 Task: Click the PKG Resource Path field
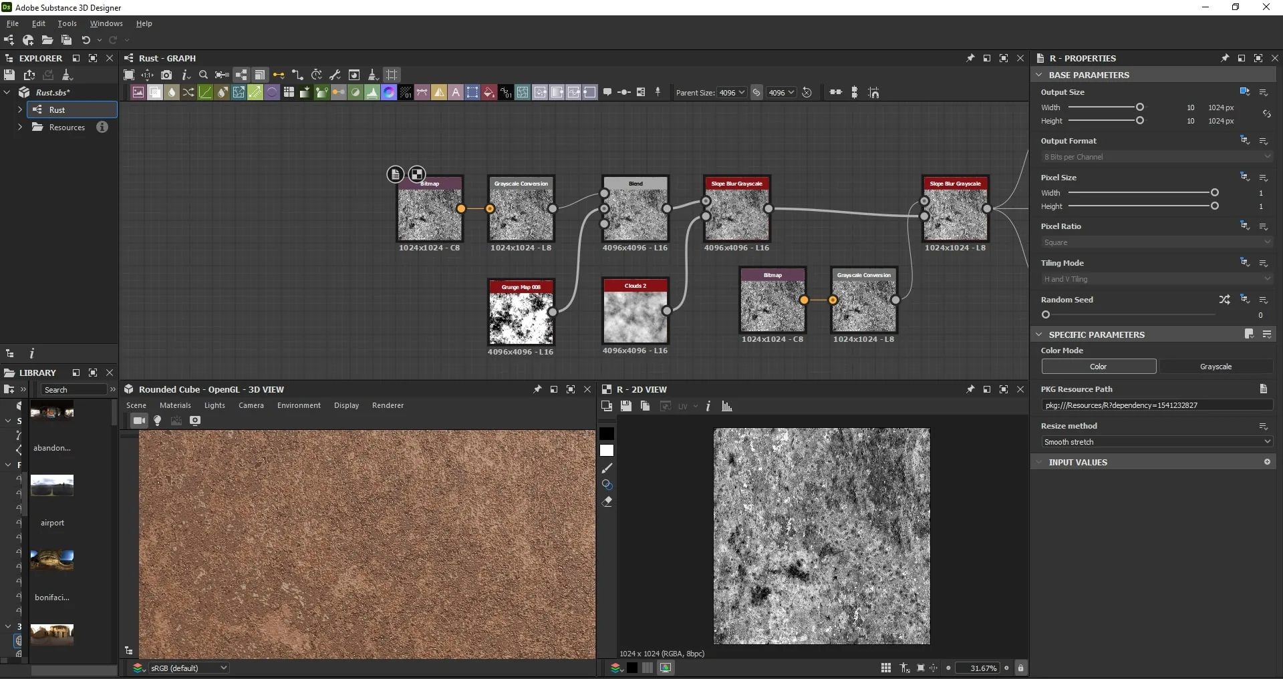click(x=1157, y=405)
